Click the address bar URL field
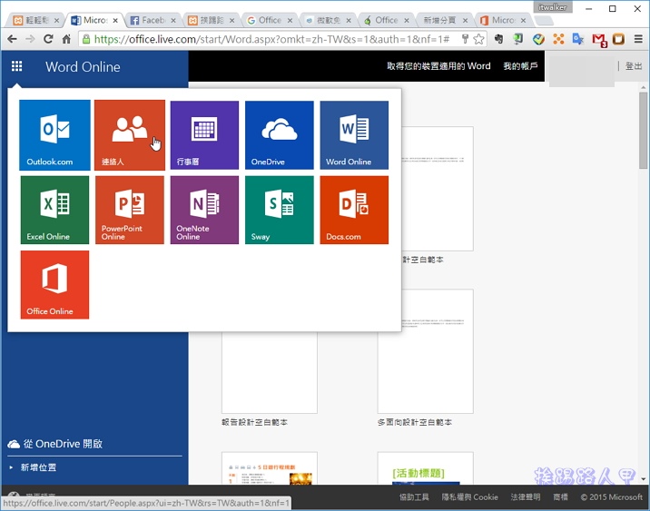This screenshot has width=650, height=511. (x=271, y=39)
